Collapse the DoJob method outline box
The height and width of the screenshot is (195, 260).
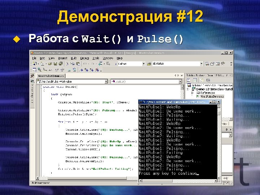pyautogui.click(x=41, y=87)
